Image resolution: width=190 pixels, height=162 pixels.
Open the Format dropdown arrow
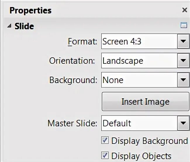coord(183,41)
